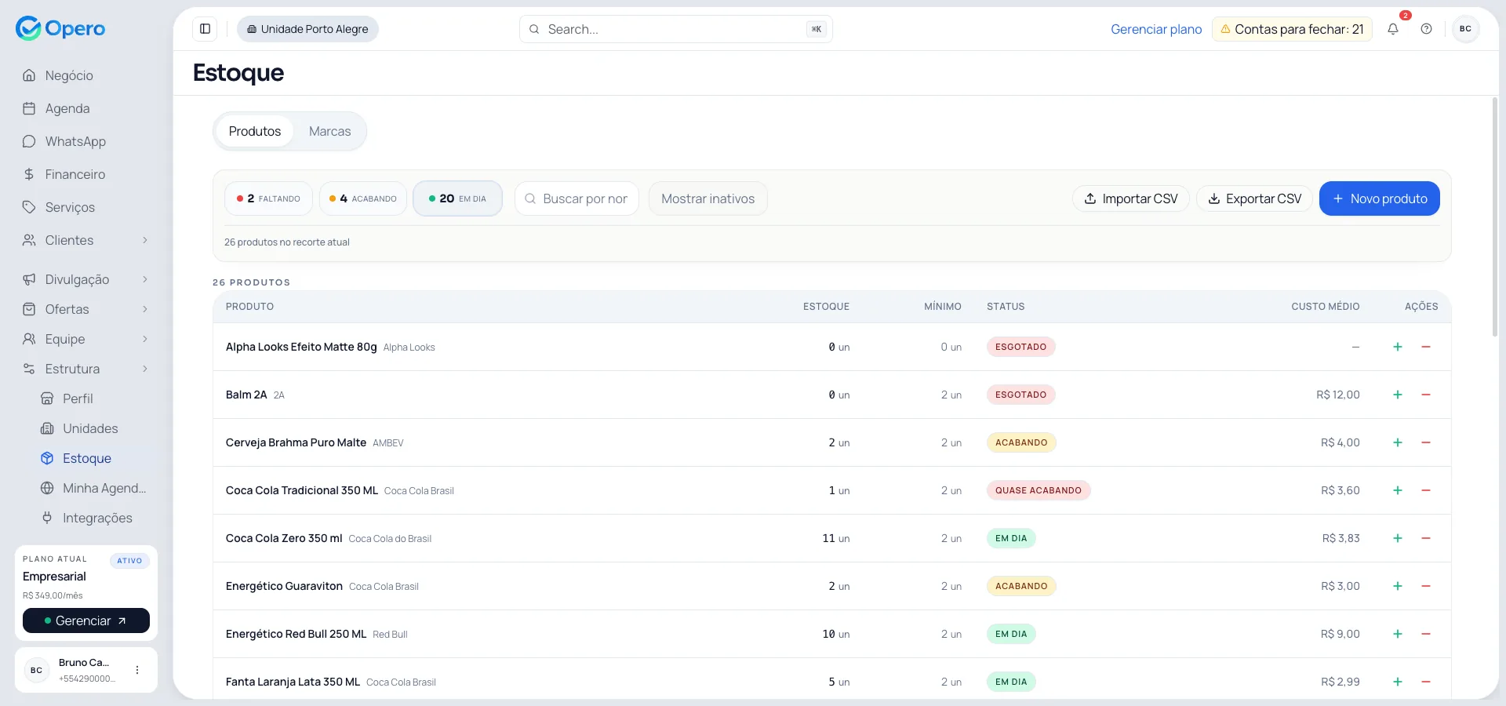The height and width of the screenshot is (706, 1506).
Task: Toggle the sidebar collapse icon
Action: pos(205,29)
